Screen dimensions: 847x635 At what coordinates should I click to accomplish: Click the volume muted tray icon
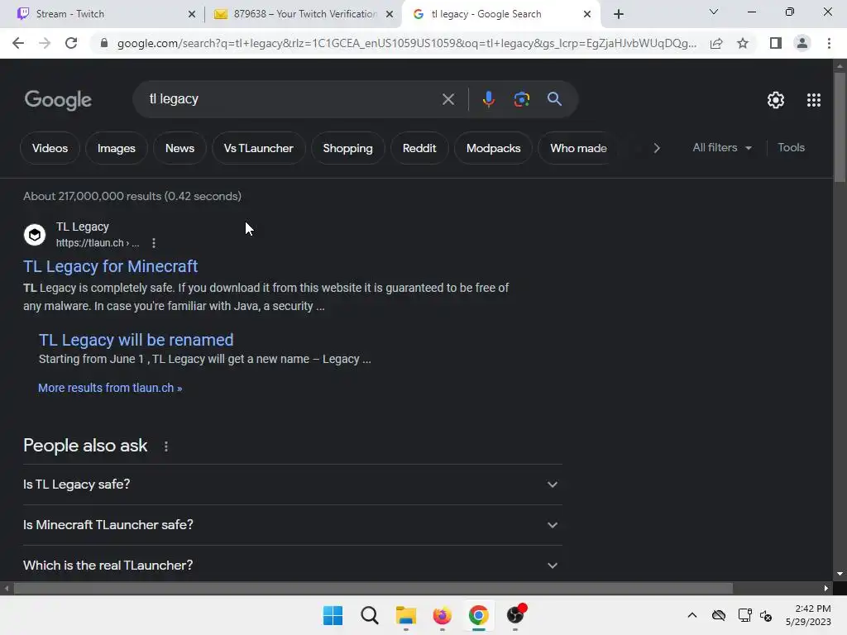[765, 615]
